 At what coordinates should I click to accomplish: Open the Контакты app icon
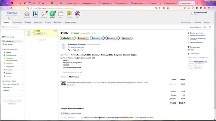[x=35, y=14]
